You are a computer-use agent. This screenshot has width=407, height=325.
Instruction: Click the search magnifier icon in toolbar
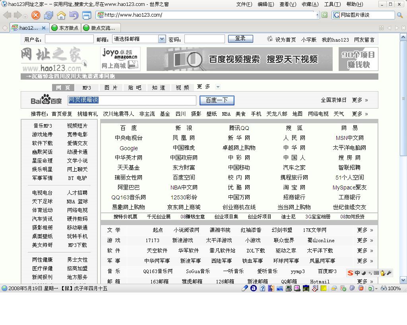(400, 15)
